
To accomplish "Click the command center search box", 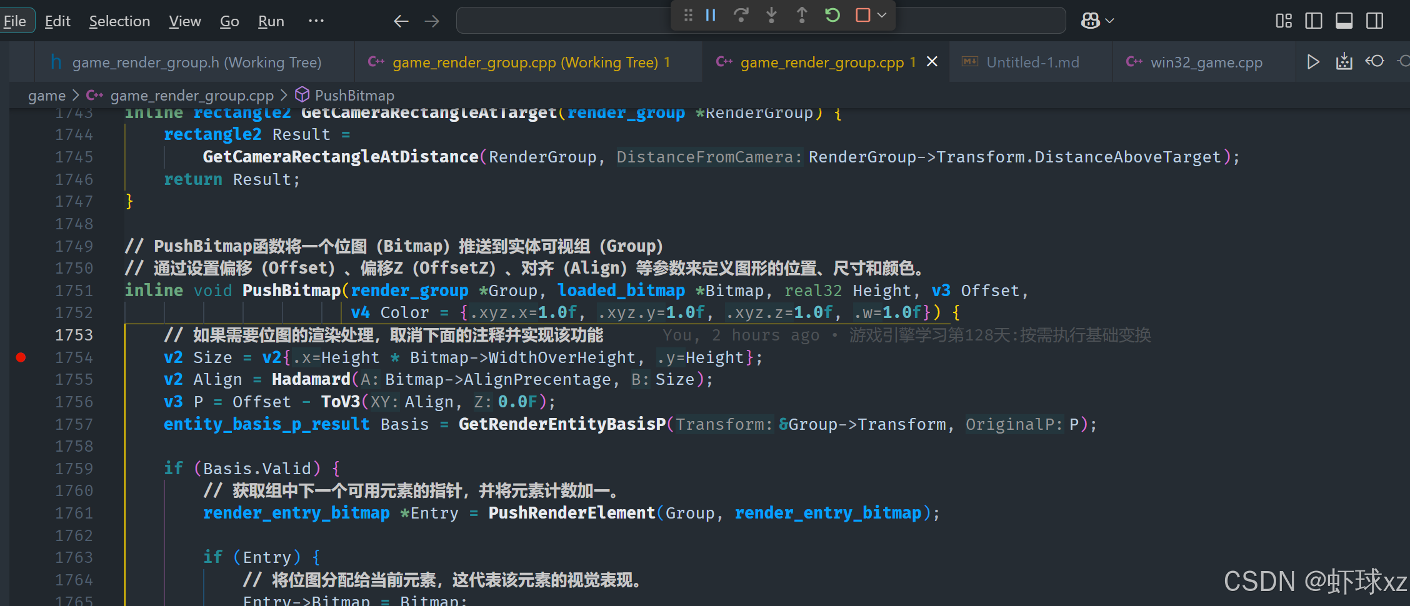I will click(562, 21).
